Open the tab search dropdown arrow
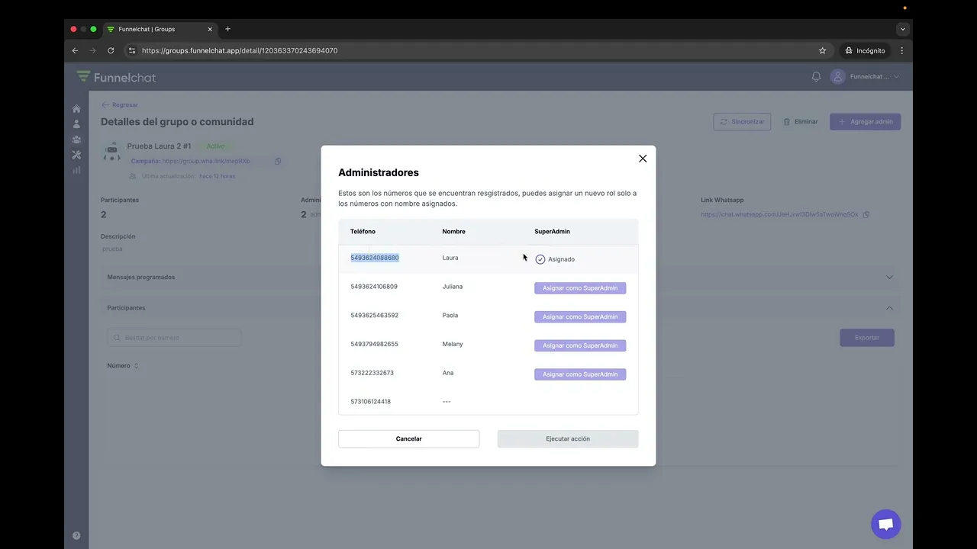Image resolution: width=977 pixels, height=549 pixels. tap(903, 29)
